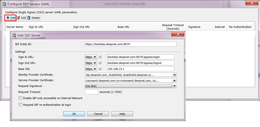Screen dimensions: 260x127
Task: Sort by Server Name column header
Action: click(x=16, y=27)
